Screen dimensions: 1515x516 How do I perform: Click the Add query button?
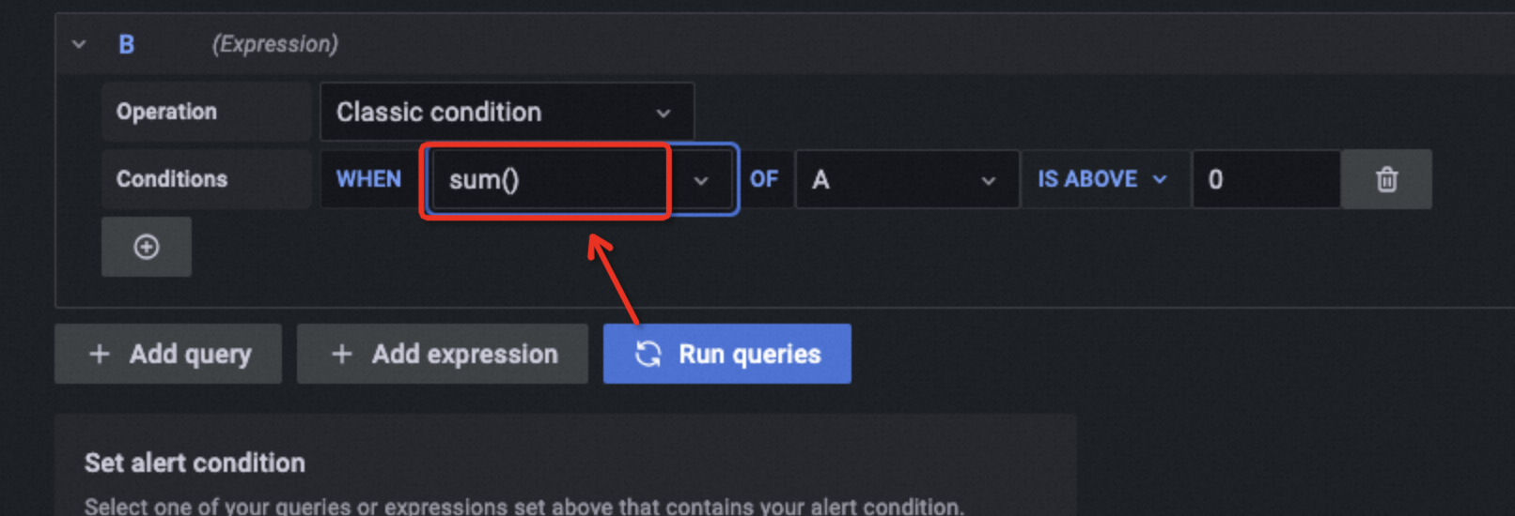pyautogui.click(x=168, y=354)
